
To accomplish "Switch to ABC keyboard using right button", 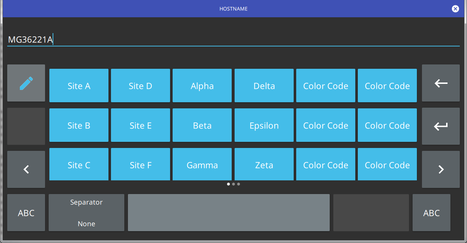I will (431, 213).
